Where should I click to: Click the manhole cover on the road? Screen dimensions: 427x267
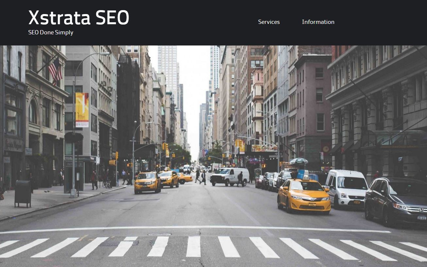(159, 234)
